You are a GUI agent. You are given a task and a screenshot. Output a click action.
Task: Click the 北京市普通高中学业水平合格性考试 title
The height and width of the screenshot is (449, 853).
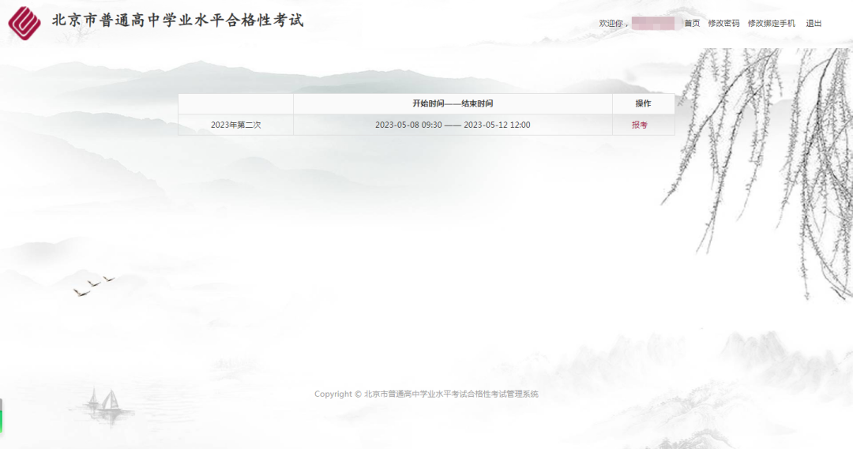(x=178, y=21)
